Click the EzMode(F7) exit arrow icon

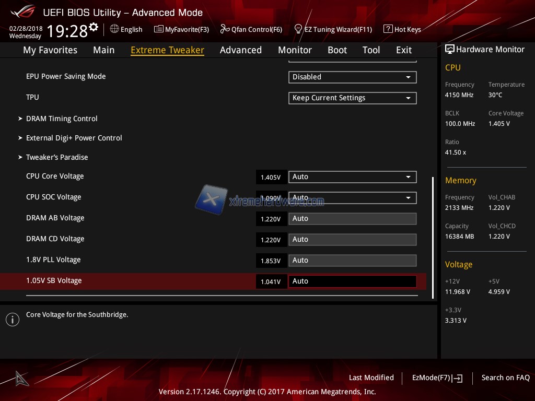click(458, 378)
